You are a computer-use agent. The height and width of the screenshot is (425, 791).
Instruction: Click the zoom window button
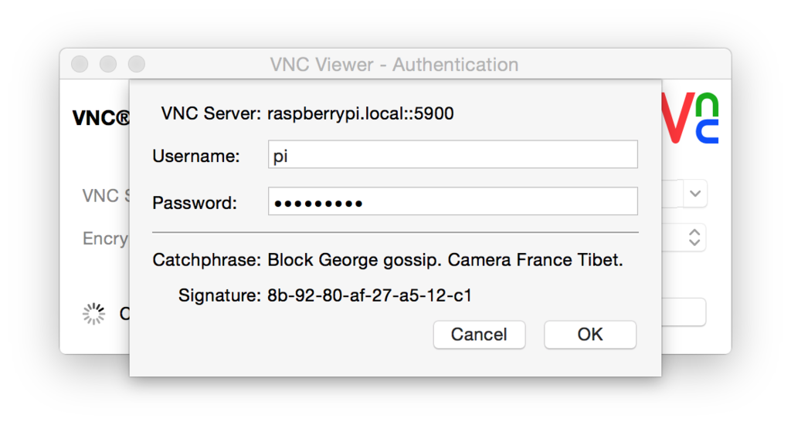[136, 65]
